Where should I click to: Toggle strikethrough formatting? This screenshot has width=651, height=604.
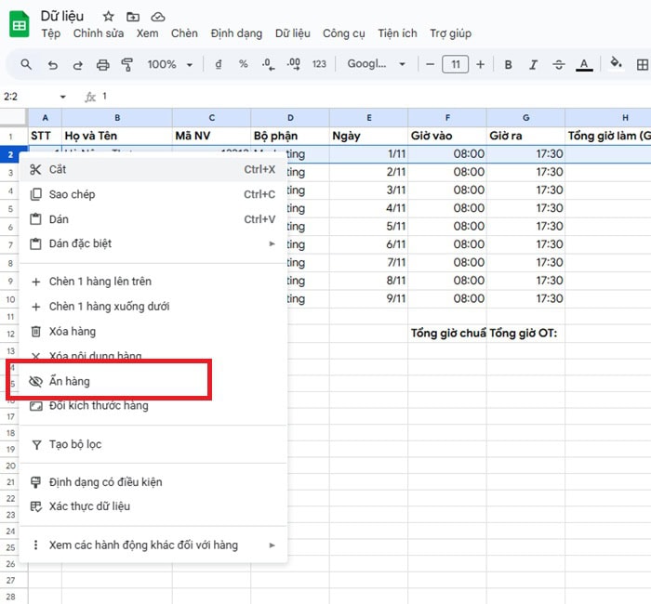click(x=558, y=65)
